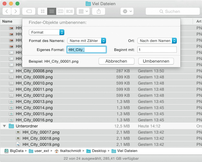This screenshot has width=202, height=162.
Task: Click the HH_City_00018.png file icon
Action: pyautogui.click(x=18, y=138)
